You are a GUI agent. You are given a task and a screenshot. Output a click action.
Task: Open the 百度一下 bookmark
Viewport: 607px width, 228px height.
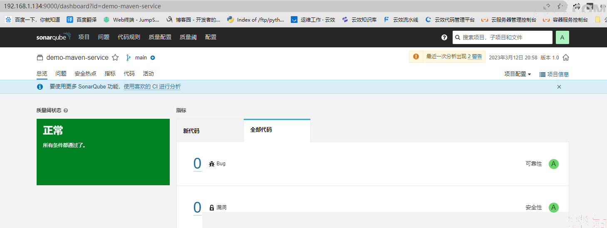point(32,20)
